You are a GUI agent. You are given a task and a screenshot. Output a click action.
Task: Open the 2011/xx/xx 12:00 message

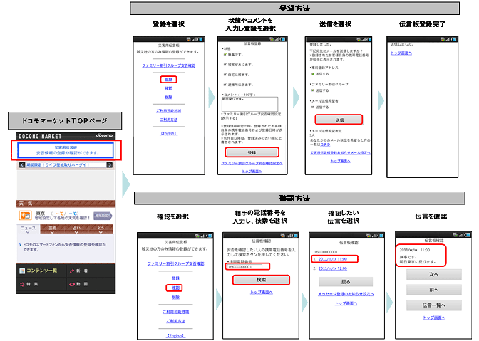pyautogui.click(x=333, y=268)
